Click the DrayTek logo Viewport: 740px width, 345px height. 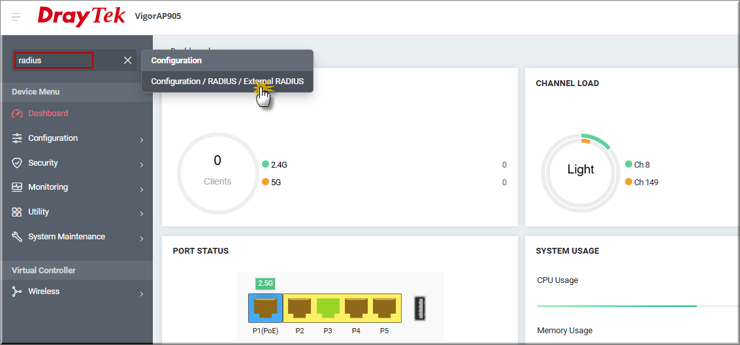(82, 16)
